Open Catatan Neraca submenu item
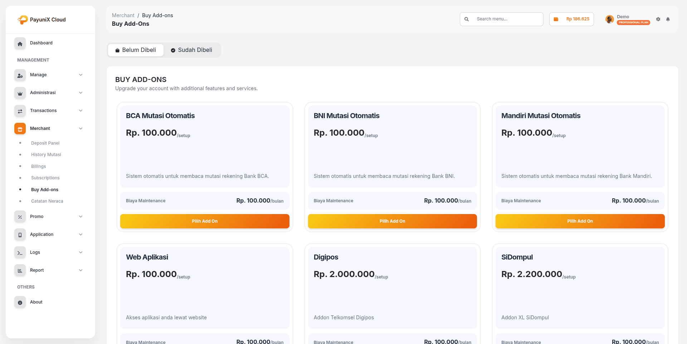Screen dimensions: 687x344 pyautogui.click(x=47, y=201)
